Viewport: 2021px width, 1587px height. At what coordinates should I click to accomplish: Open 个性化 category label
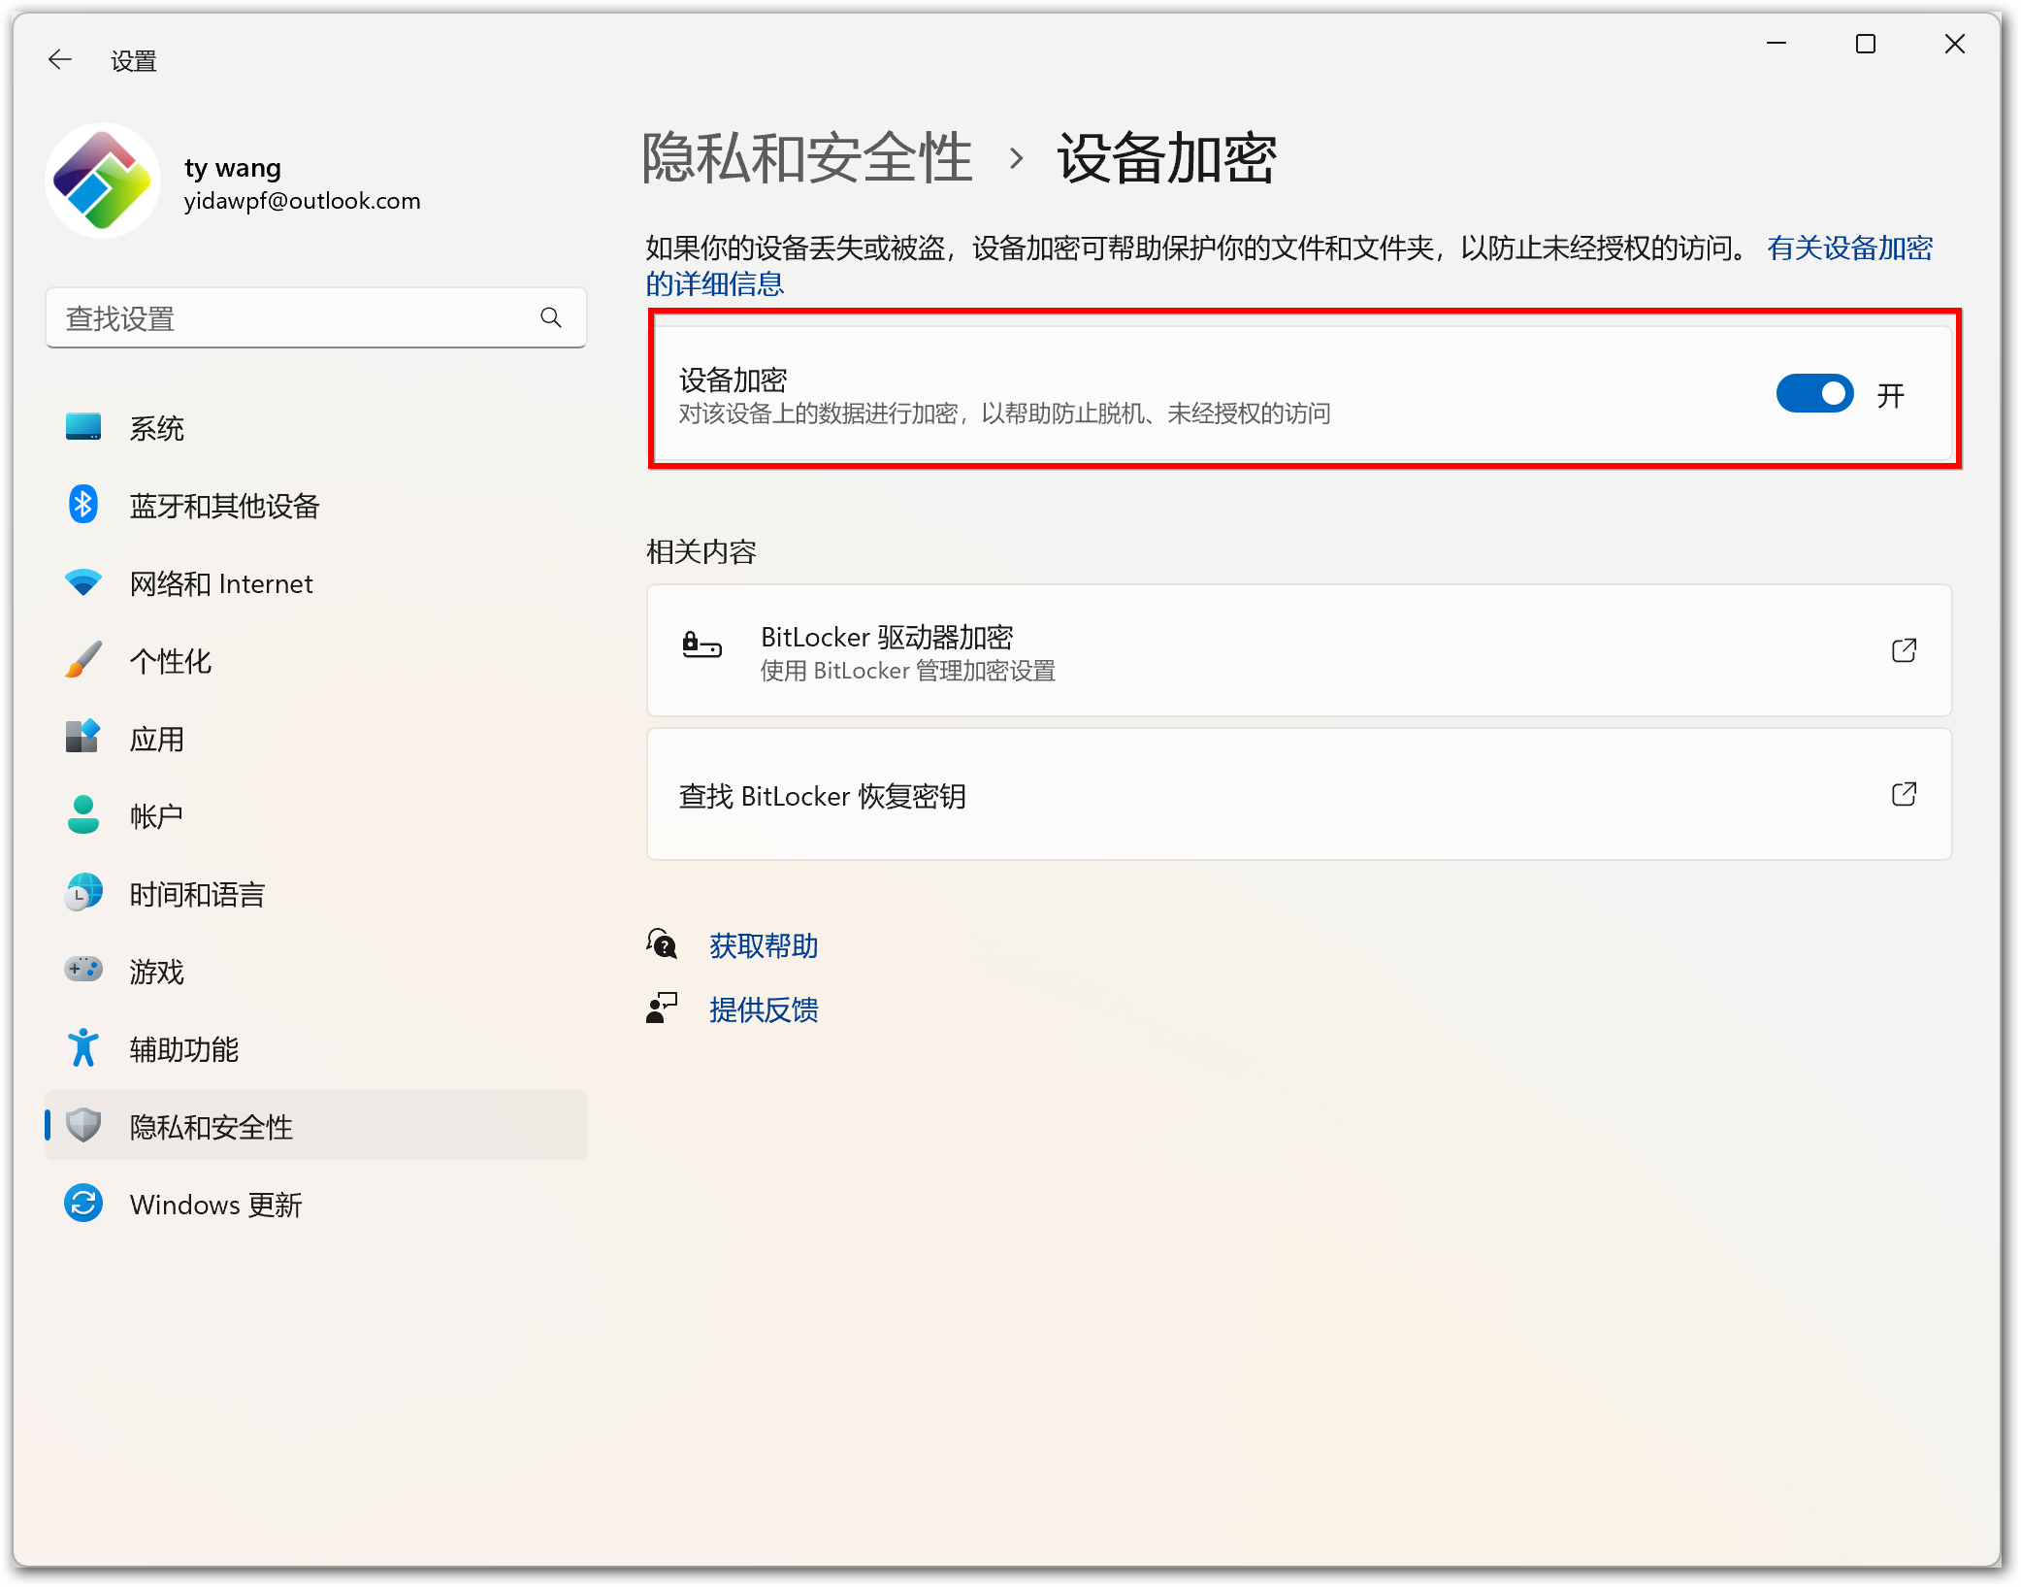point(171,662)
